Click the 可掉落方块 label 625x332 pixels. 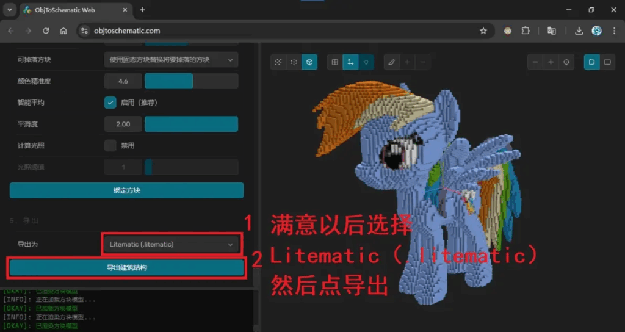point(34,60)
